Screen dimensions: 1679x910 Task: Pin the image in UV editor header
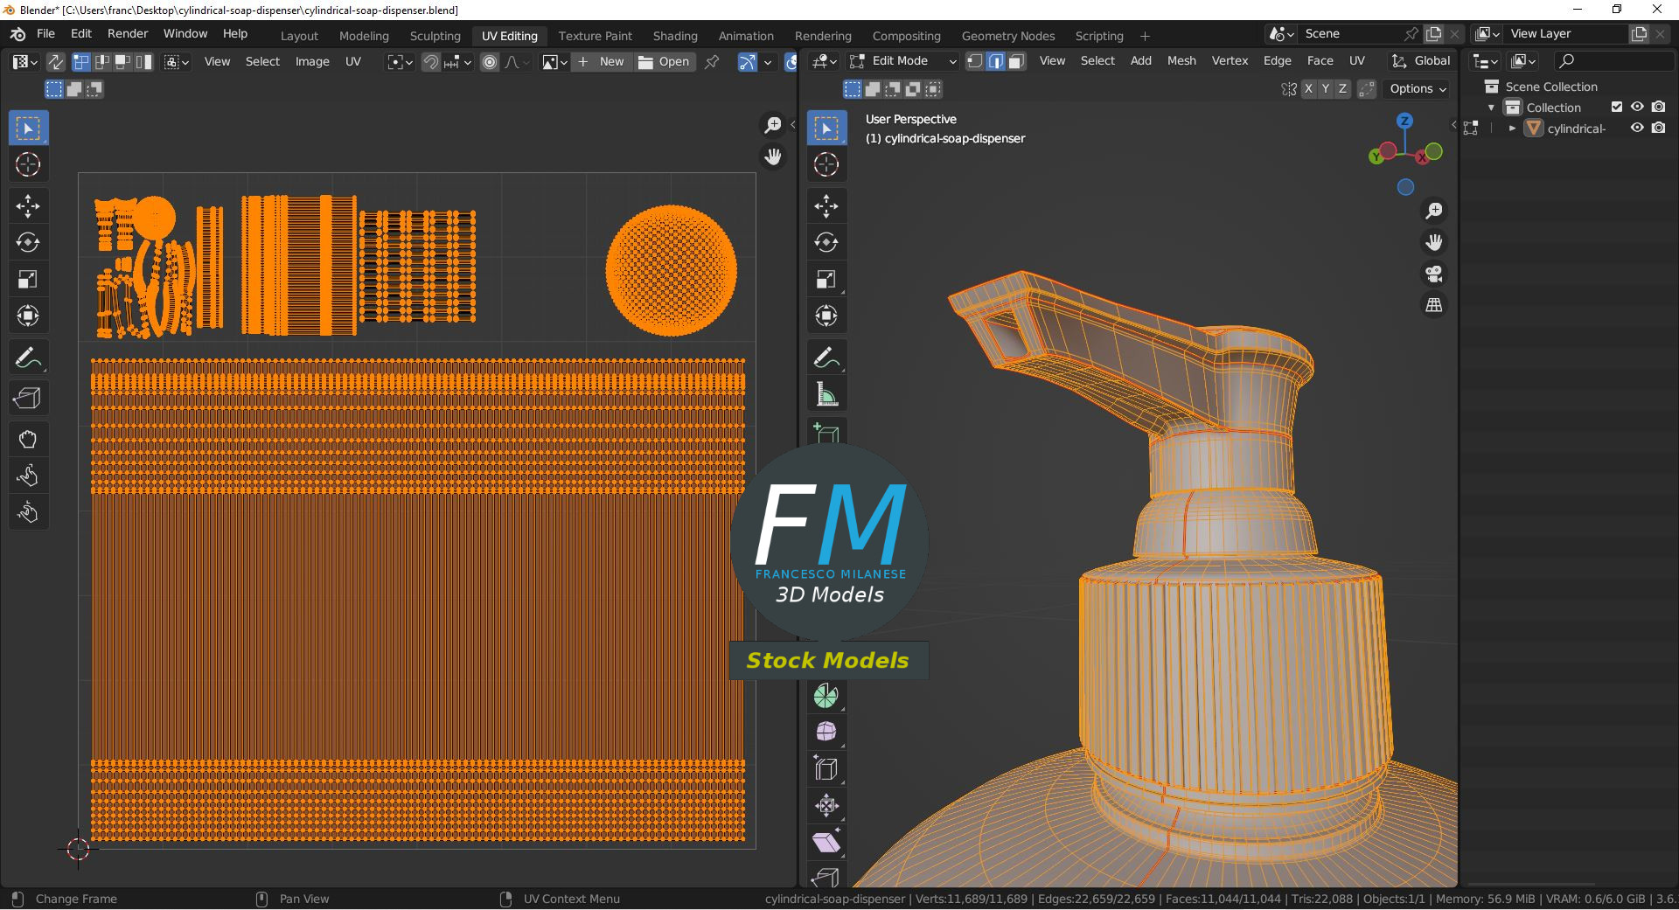712,62
